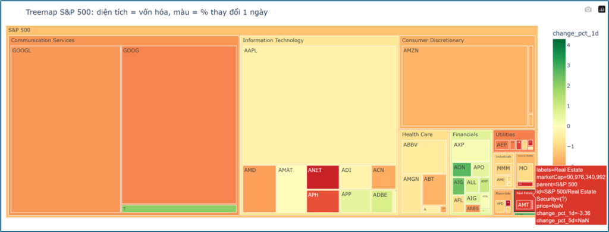
Task: Select the AMZN tile
Action: click(x=464, y=86)
